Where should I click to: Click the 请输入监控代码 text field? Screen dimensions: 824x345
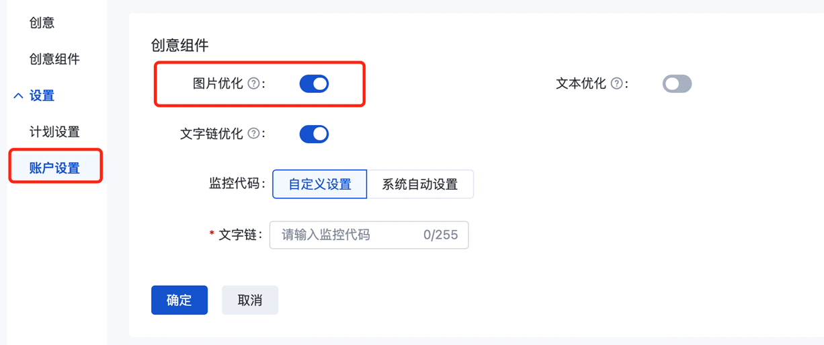click(x=343, y=235)
